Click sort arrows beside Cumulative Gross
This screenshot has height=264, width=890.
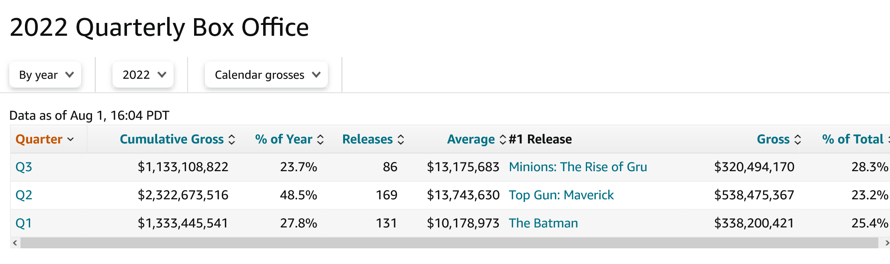[232, 139]
